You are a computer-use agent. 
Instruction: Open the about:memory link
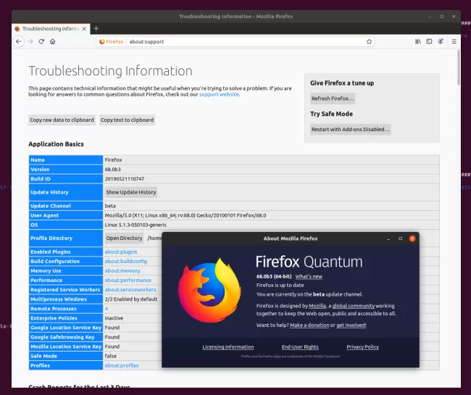coord(122,270)
